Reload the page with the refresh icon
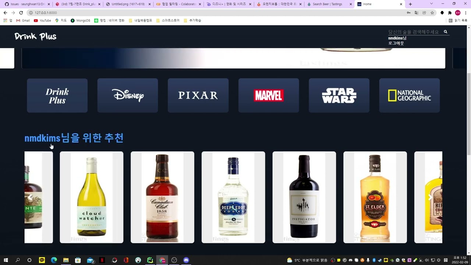Image resolution: width=471 pixels, height=265 pixels. [21, 13]
